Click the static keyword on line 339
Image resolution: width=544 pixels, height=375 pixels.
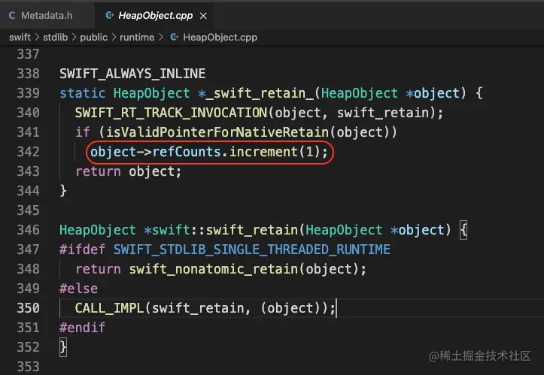[82, 93]
